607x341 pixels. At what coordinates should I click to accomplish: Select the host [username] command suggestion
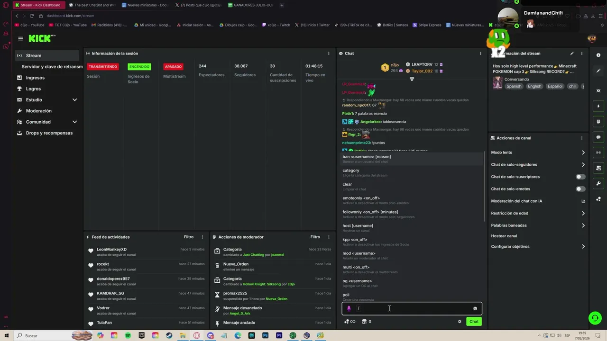coord(412,228)
